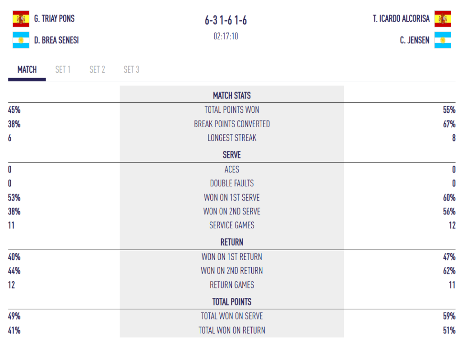Switch to the SET 1 tab
This screenshot has width=462, height=343.
63,70
